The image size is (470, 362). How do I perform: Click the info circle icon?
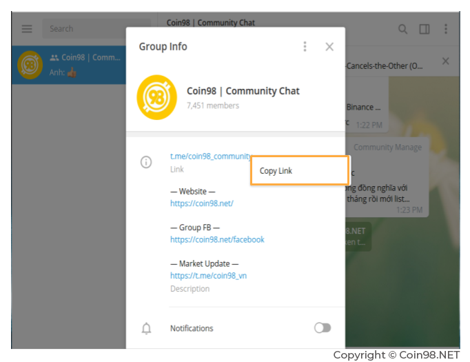[x=146, y=162]
